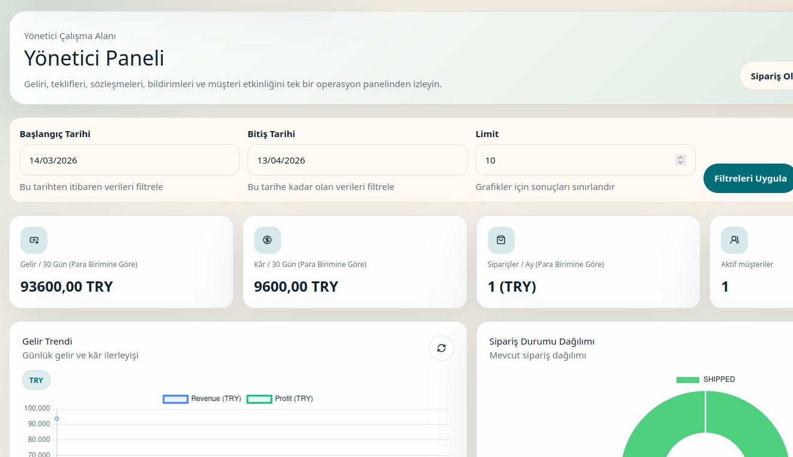Click the 80.000 axis label

click(39, 440)
